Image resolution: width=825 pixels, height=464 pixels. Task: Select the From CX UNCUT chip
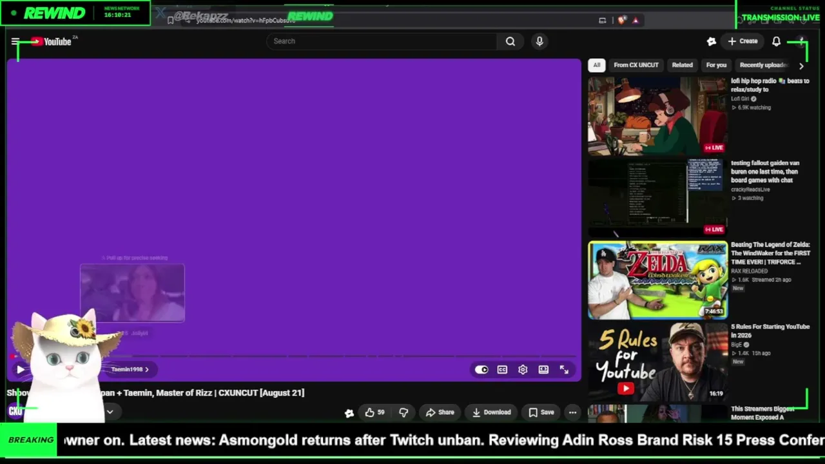coord(636,65)
